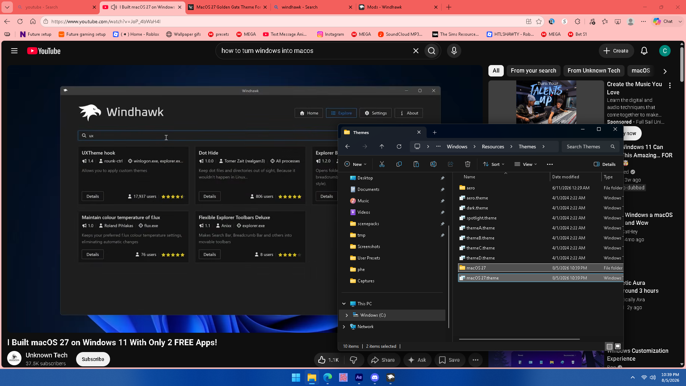The height and width of the screenshot is (386, 686).
Task: Start voice search on YouTube
Action: point(454,51)
